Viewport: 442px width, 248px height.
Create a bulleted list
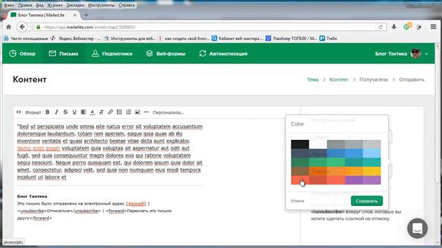[119, 112]
